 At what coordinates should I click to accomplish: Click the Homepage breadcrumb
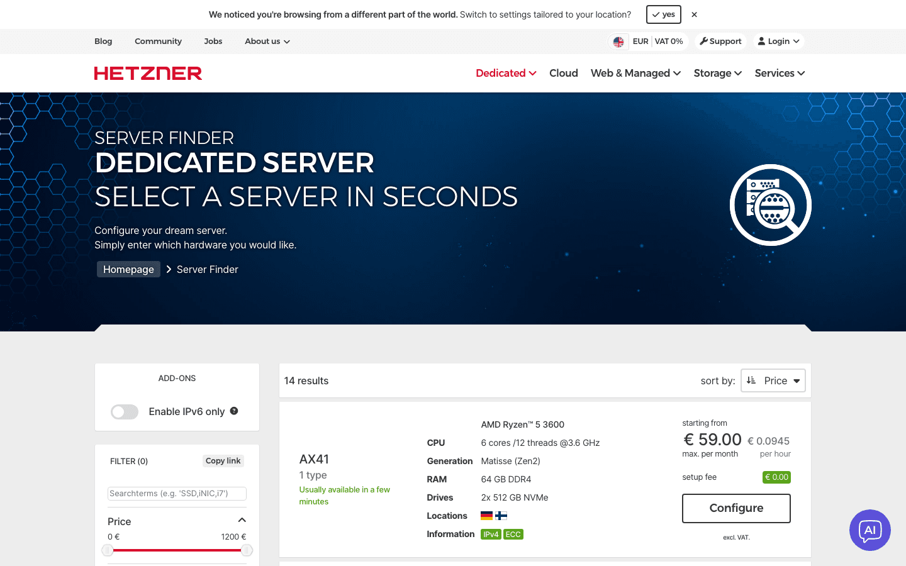pyautogui.click(x=128, y=269)
